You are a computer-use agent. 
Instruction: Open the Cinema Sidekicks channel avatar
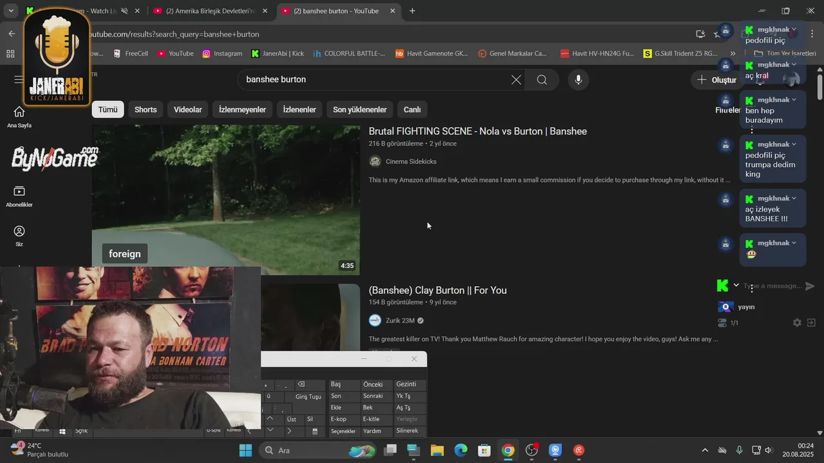375,161
